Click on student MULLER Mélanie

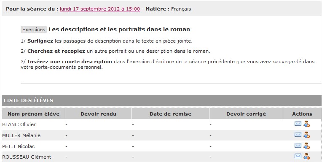pyautogui.click(x=21, y=135)
